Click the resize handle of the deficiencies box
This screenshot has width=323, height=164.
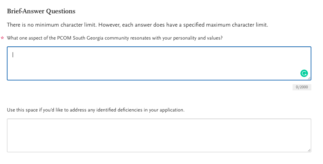click(309, 150)
